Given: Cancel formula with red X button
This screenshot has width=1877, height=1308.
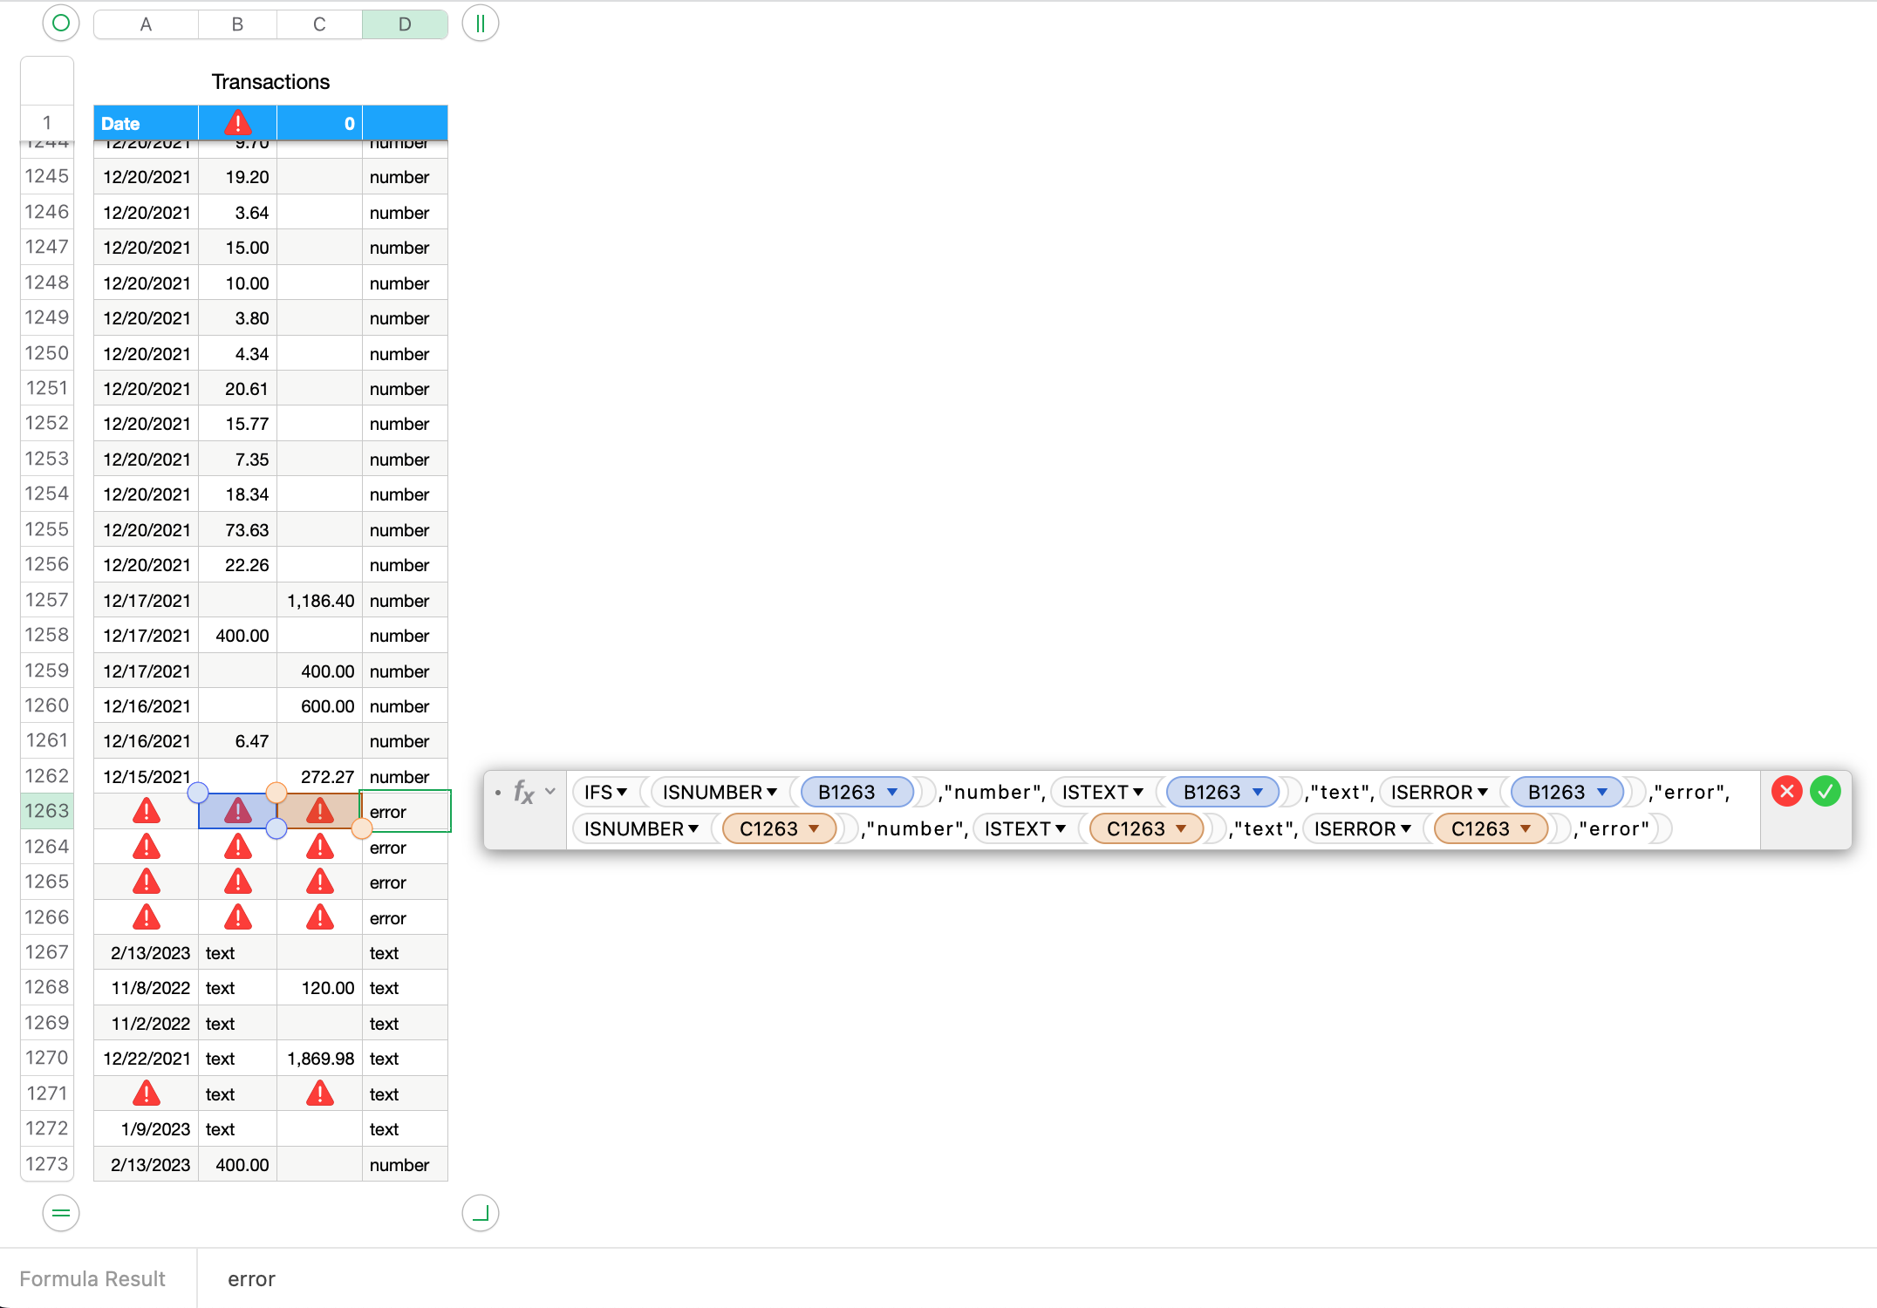Looking at the screenshot, I should (1786, 791).
